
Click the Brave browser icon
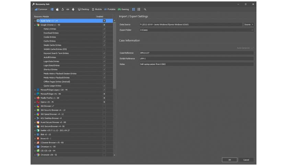(38, 139)
